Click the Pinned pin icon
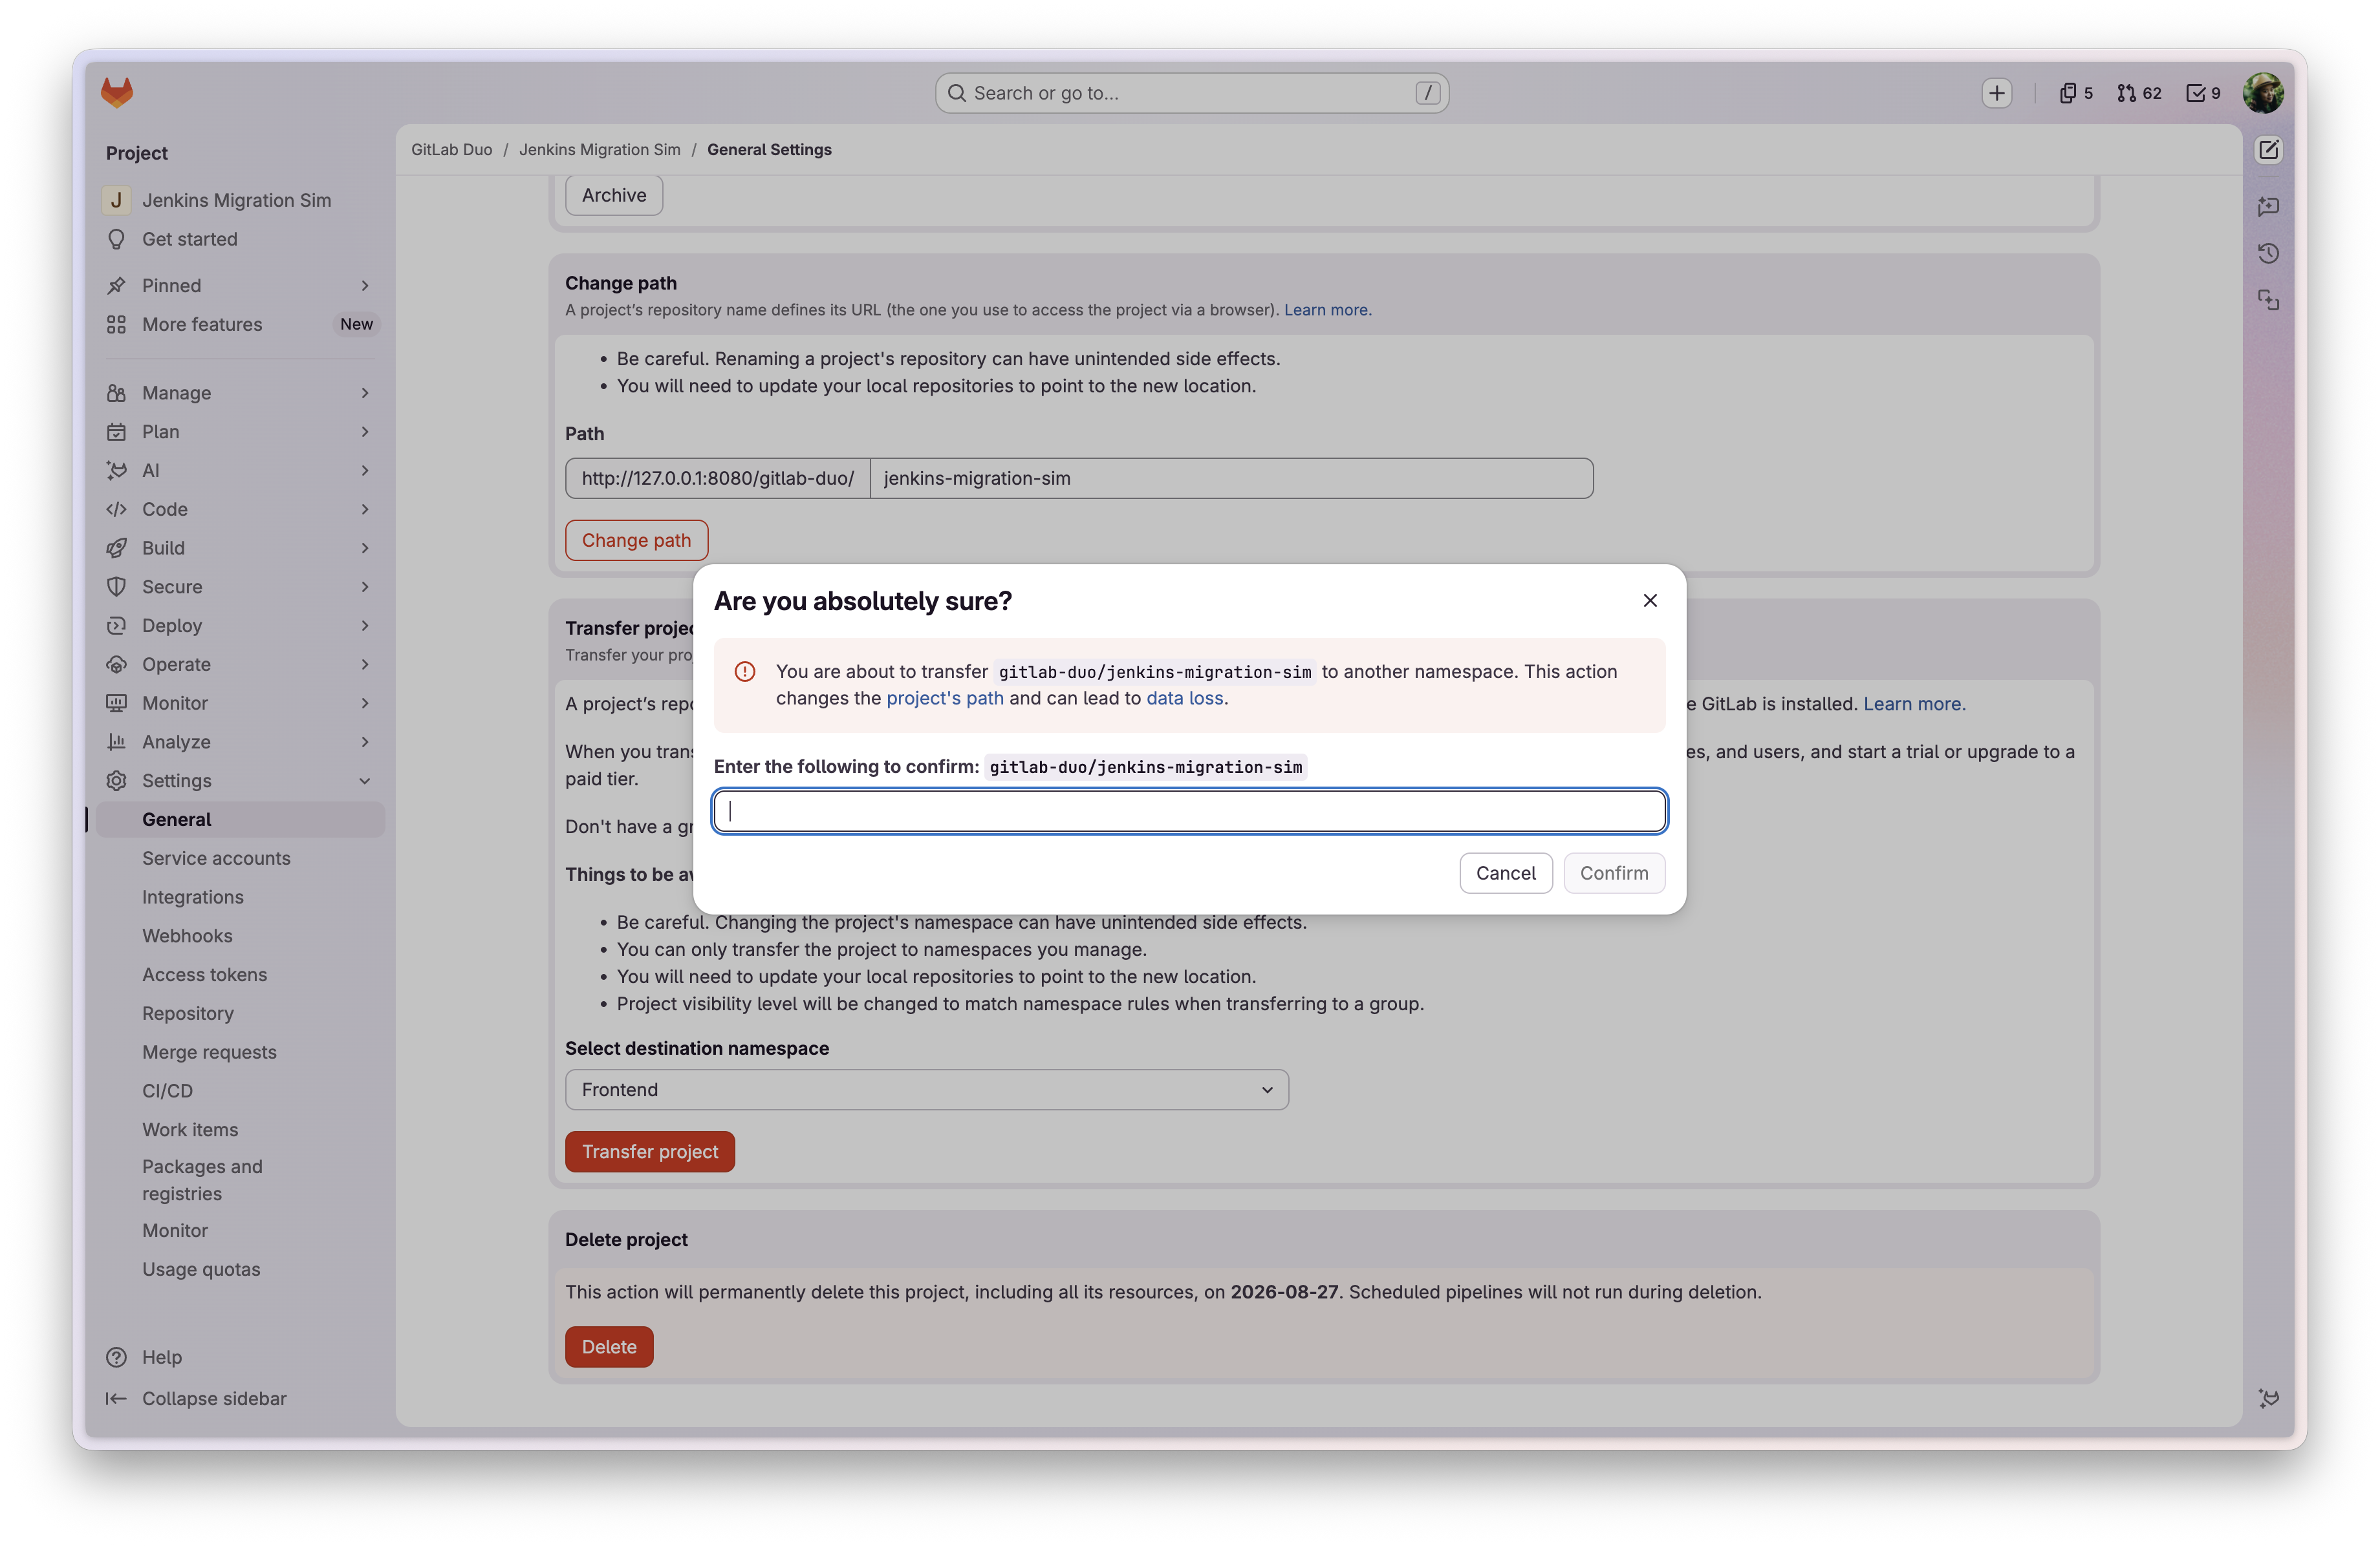 point(116,286)
